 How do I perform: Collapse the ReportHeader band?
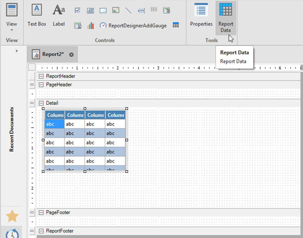[41, 76]
